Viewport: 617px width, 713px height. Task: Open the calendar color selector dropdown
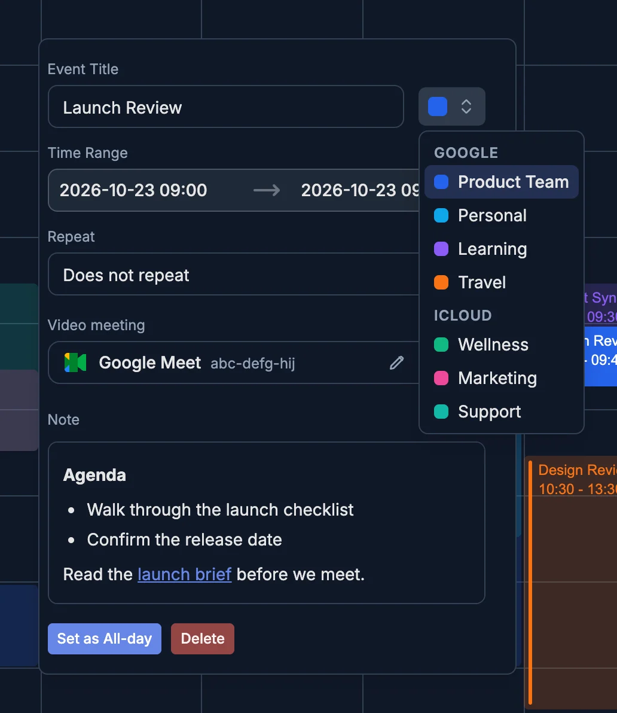(x=451, y=106)
